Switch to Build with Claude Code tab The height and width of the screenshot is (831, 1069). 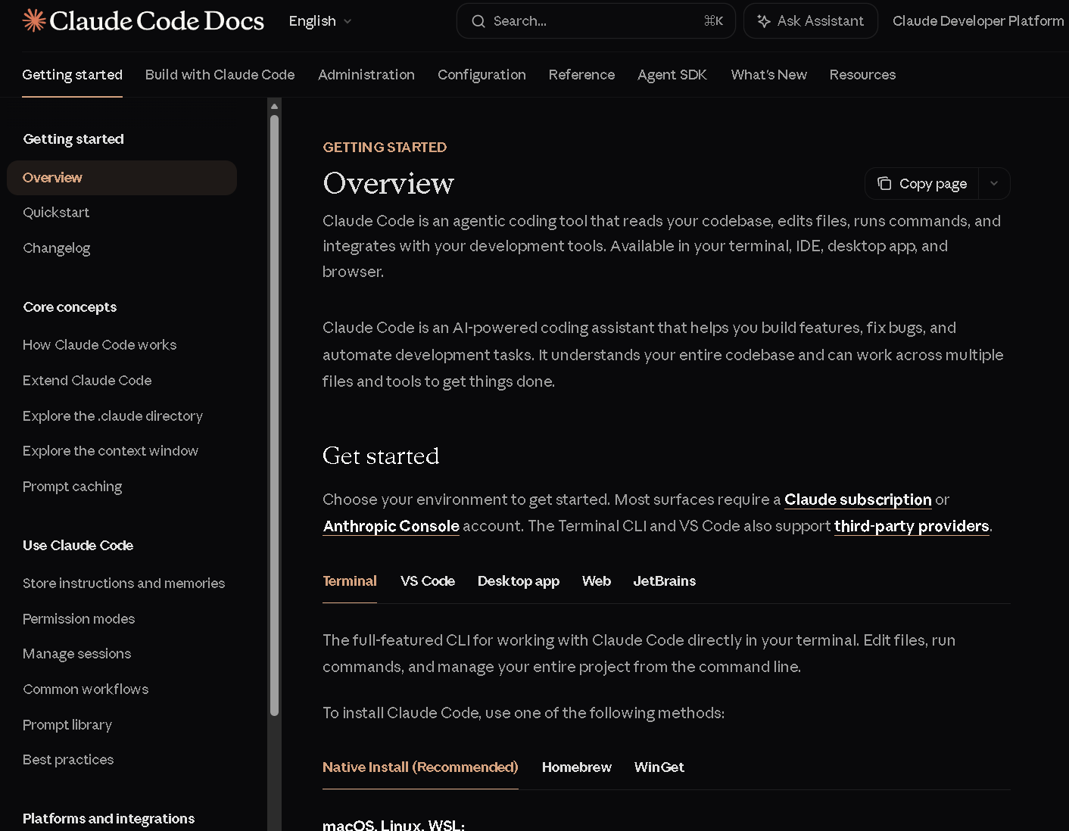[x=220, y=75]
